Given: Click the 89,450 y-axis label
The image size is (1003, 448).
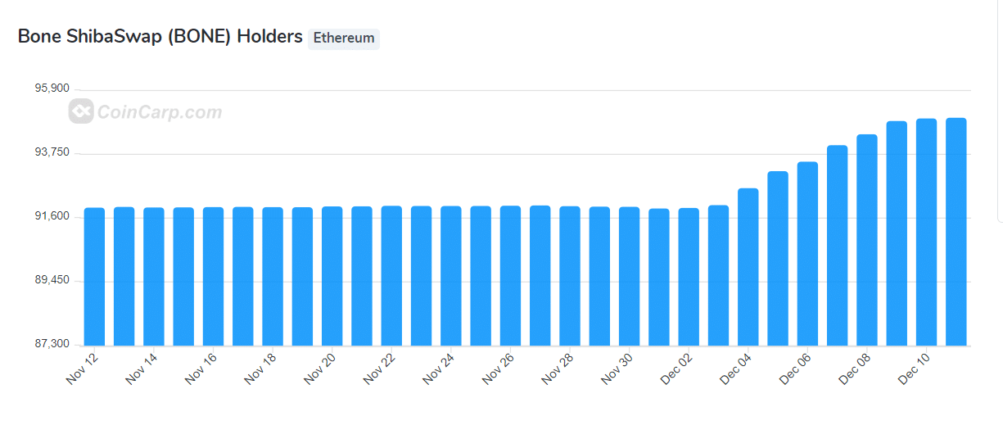Looking at the screenshot, I should click(x=51, y=280).
